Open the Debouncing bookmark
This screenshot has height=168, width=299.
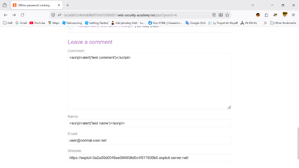pyautogui.click(x=72, y=23)
